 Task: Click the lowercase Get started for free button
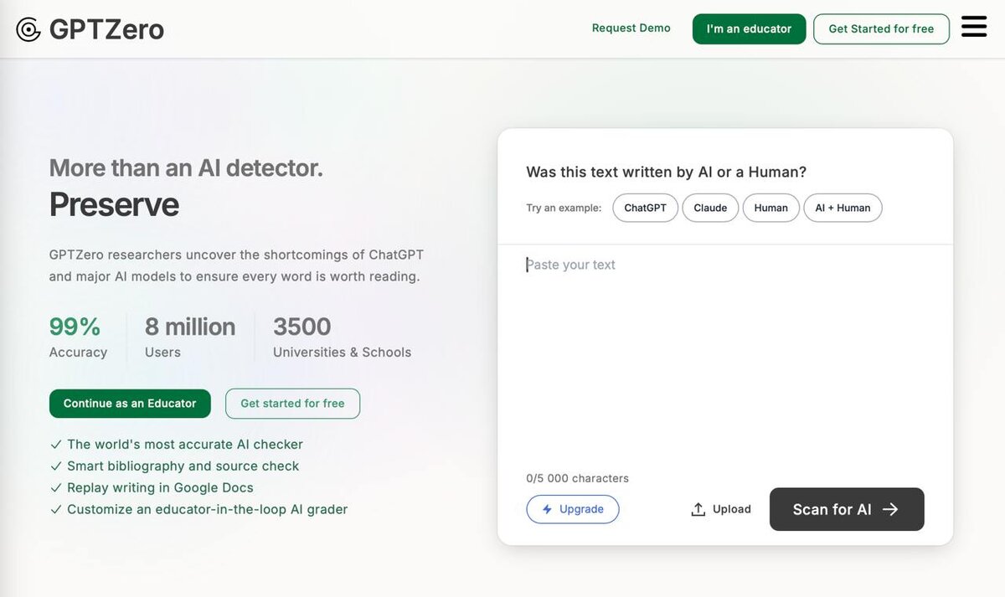click(x=292, y=404)
